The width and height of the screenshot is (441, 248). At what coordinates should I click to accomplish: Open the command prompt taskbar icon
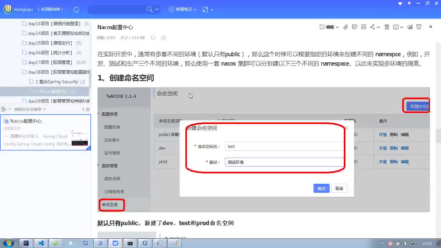point(130,243)
